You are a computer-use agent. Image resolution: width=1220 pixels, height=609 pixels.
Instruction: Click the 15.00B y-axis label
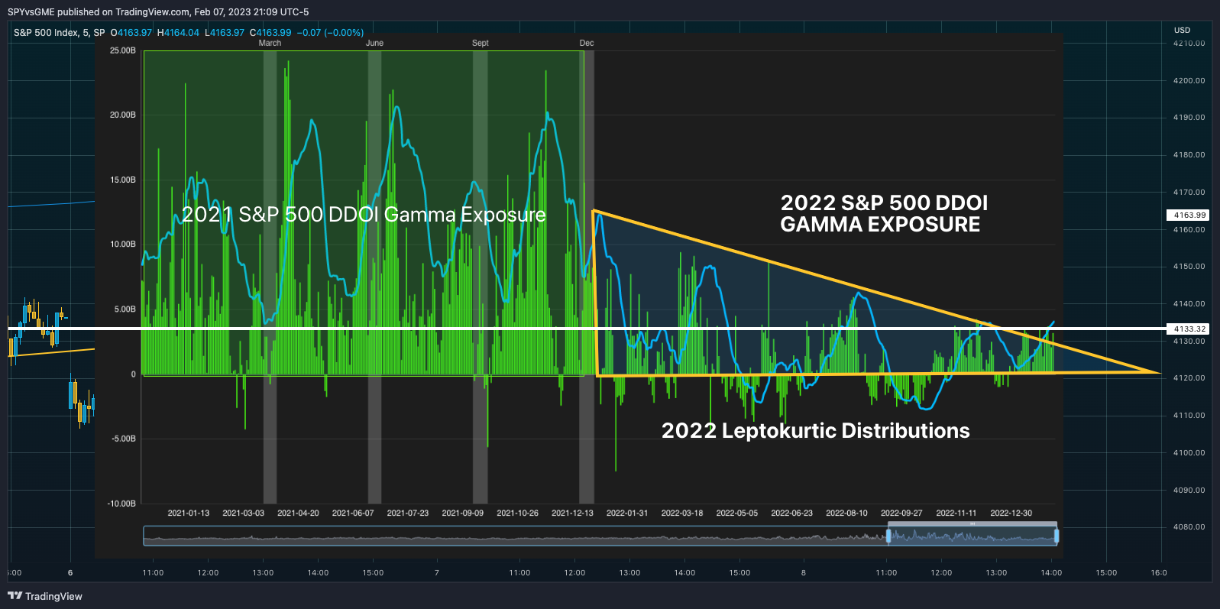[122, 180]
